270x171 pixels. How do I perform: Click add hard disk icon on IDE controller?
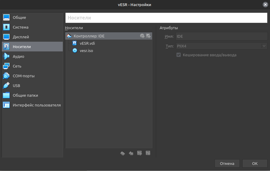pos(148,36)
